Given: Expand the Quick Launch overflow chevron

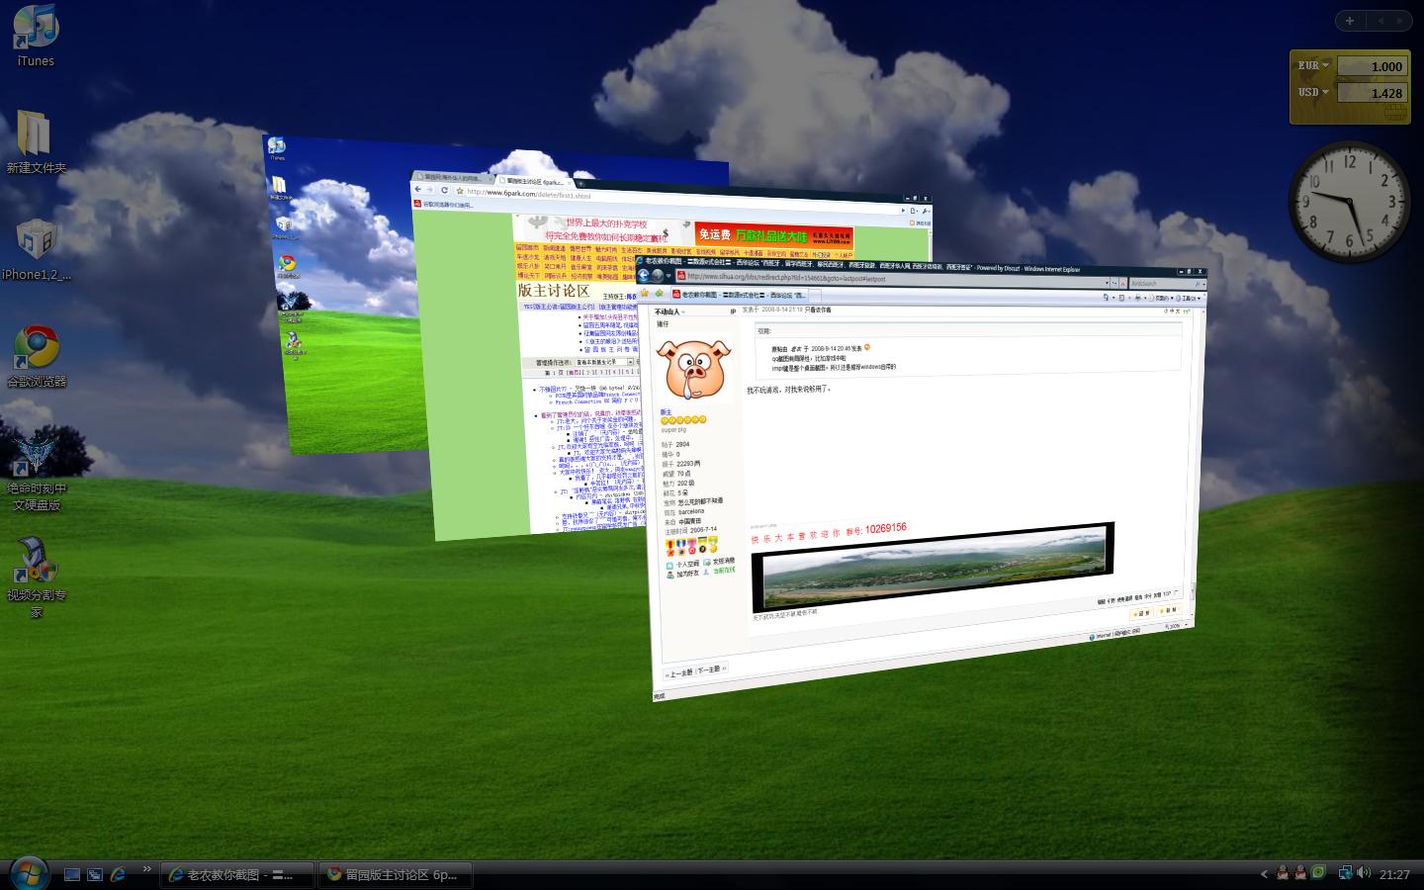Looking at the screenshot, I should click(147, 870).
